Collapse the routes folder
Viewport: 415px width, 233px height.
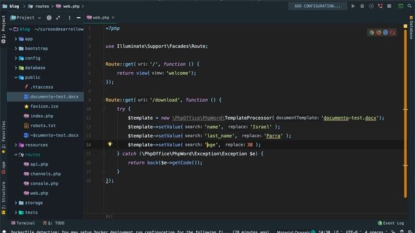click(16, 155)
